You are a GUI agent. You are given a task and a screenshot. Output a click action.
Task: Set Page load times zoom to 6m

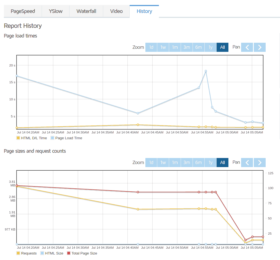coord(199,47)
